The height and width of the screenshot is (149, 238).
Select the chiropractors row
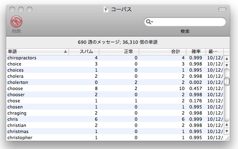tap(115, 58)
